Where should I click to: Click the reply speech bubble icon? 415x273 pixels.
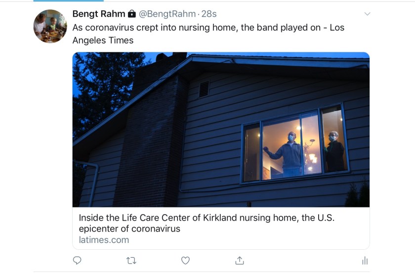tap(77, 260)
